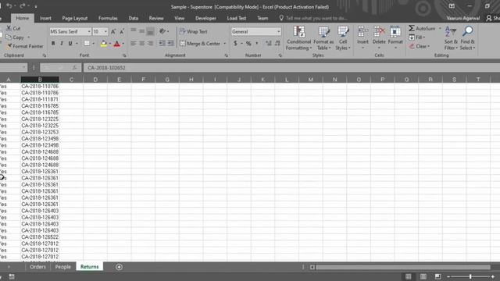Viewport: 500px width, 281px height.
Task: Activate the Format Painter tool
Action: (25, 46)
